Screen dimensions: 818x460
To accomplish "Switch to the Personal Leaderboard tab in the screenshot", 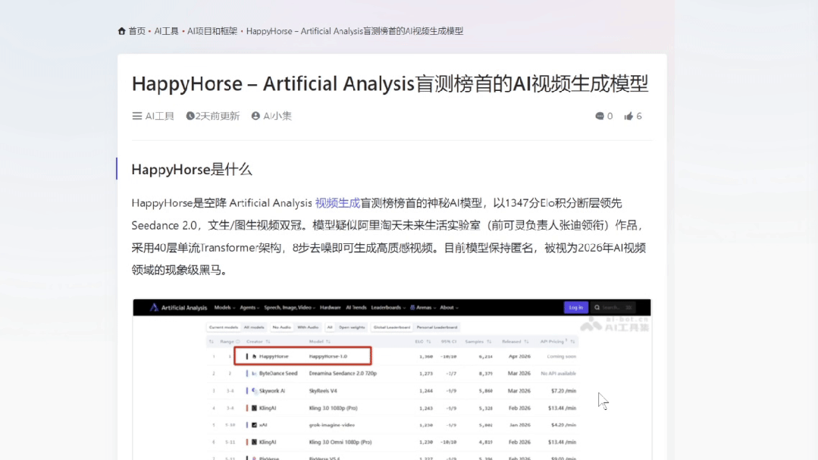I will (x=437, y=327).
